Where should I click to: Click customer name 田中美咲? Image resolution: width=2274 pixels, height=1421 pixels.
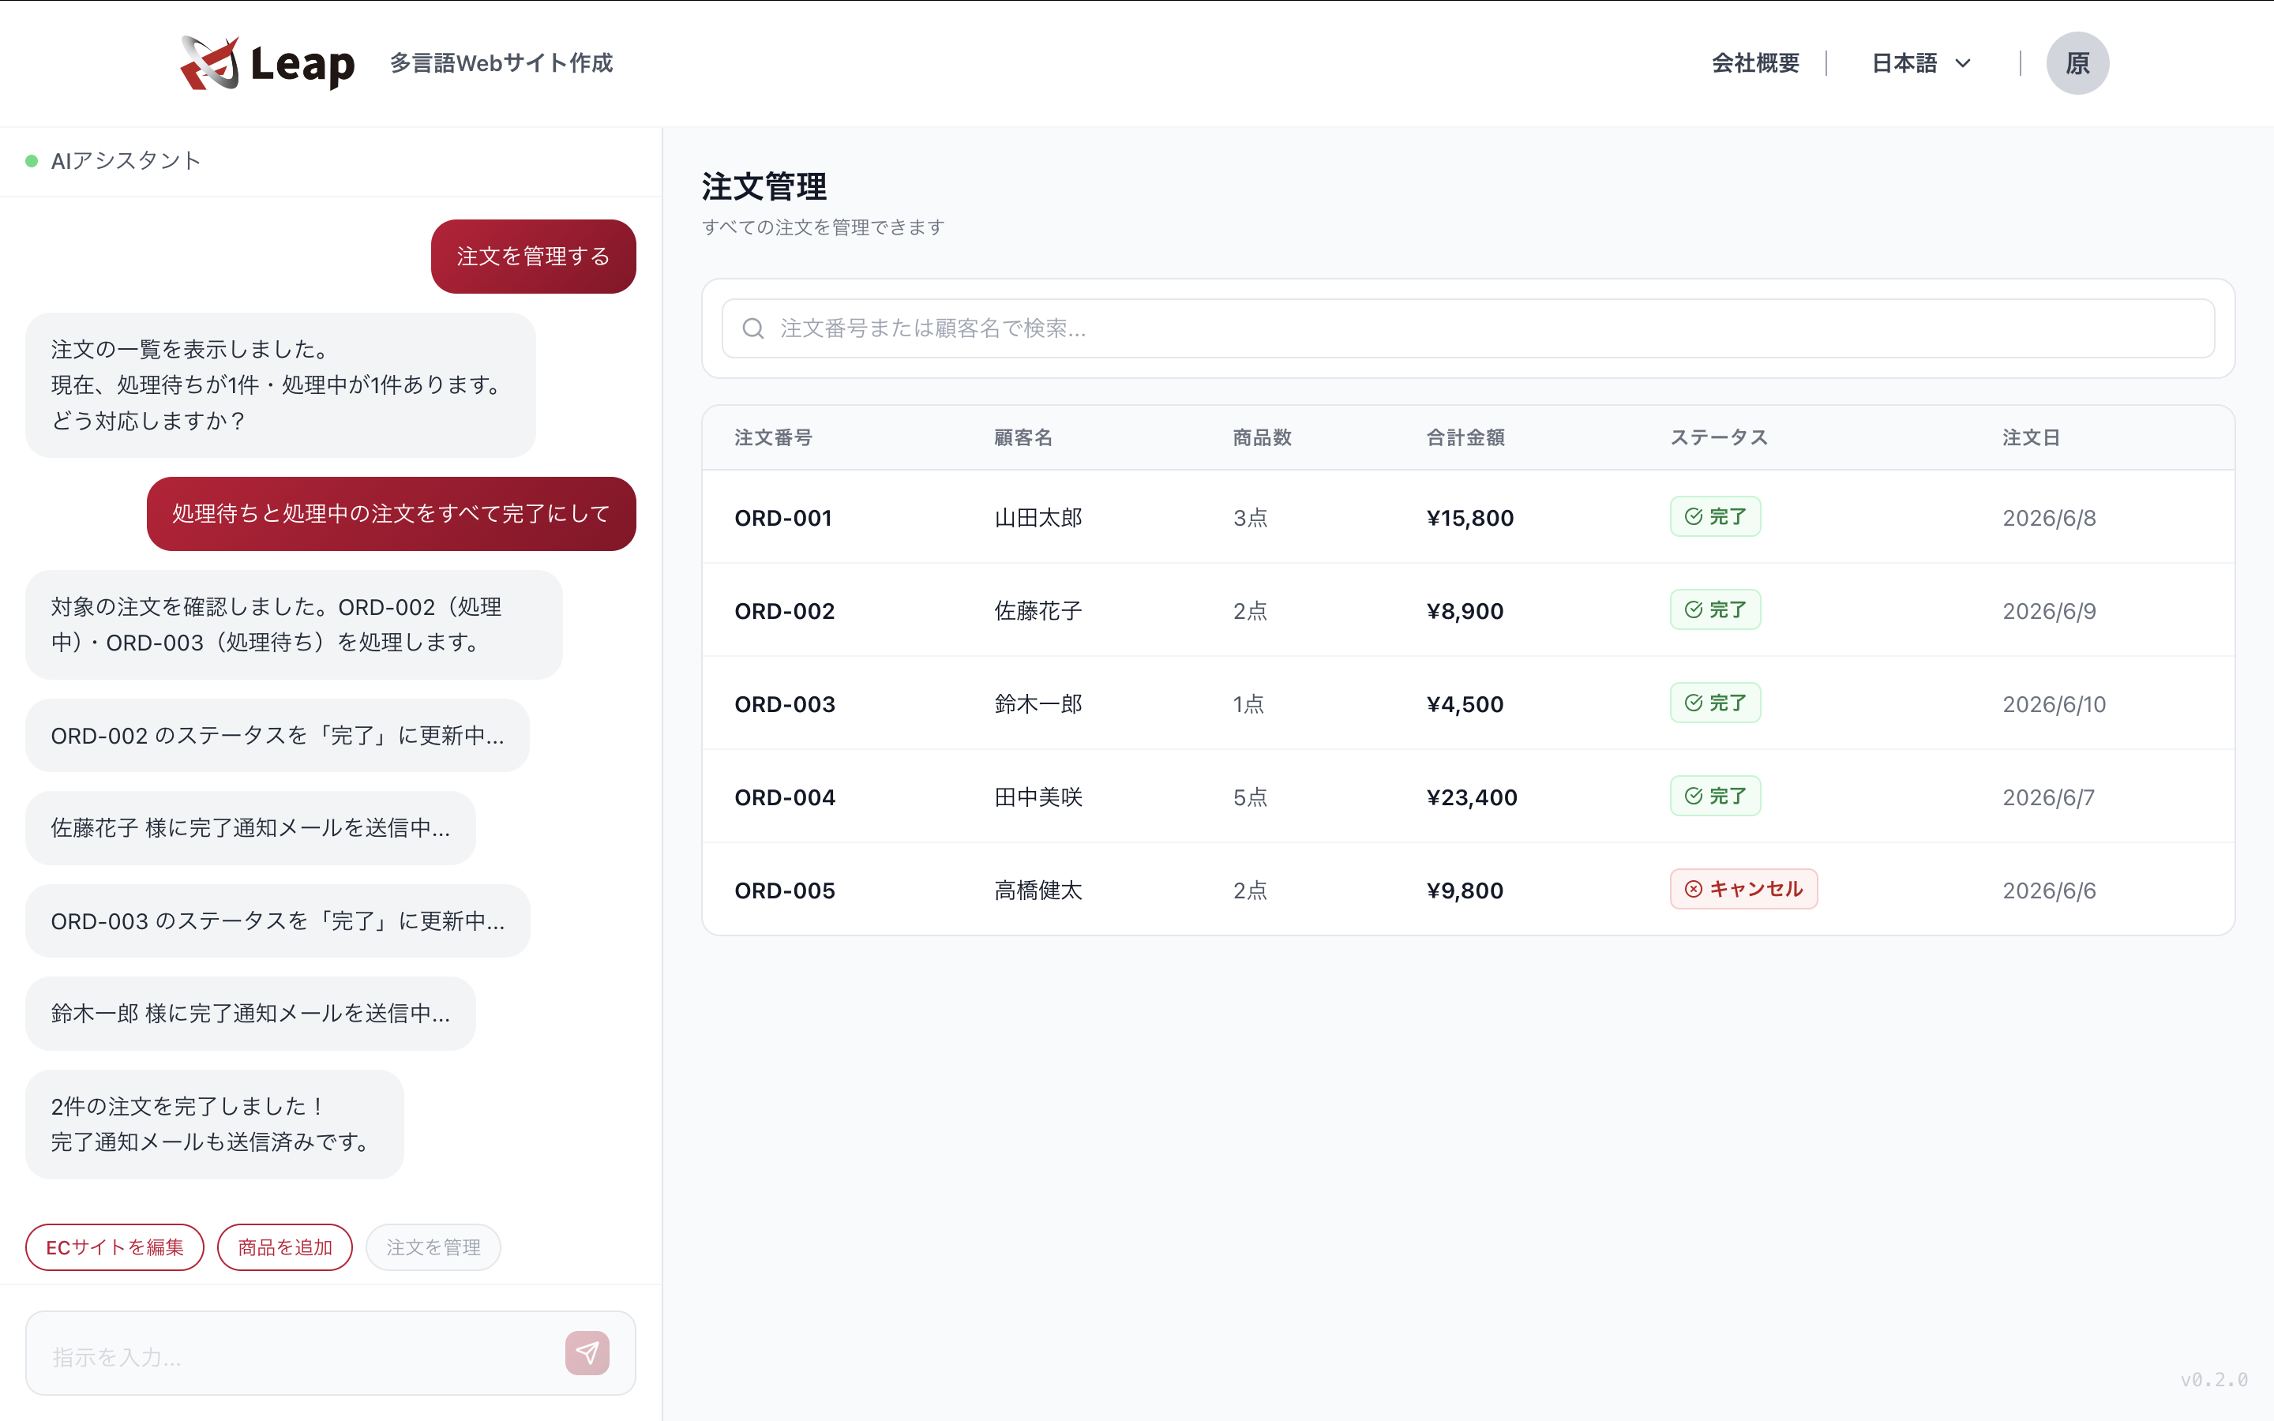tap(1038, 797)
